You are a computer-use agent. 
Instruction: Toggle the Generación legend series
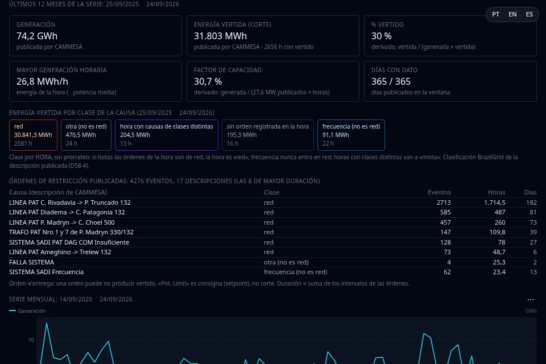pyautogui.click(x=27, y=311)
